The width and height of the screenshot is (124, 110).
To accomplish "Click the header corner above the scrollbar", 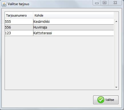I will (x=116, y=15).
